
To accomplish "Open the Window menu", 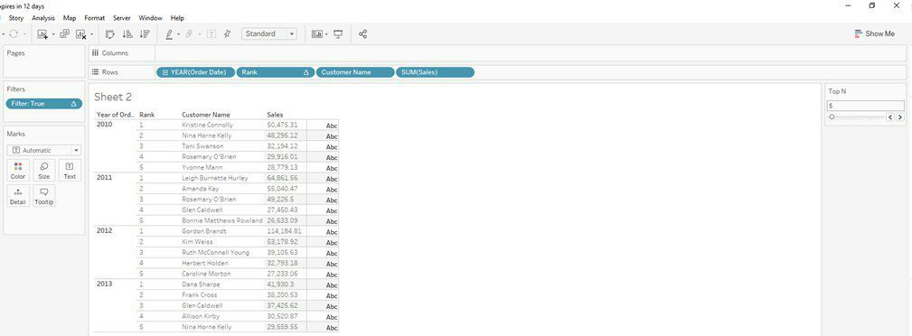I will [151, 18].
